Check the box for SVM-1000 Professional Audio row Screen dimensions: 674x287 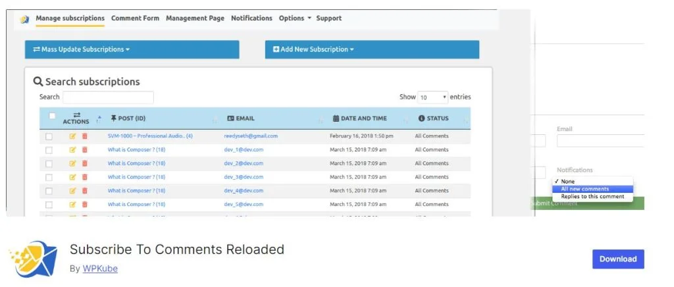pyautogui.click(x=49, y=136)
